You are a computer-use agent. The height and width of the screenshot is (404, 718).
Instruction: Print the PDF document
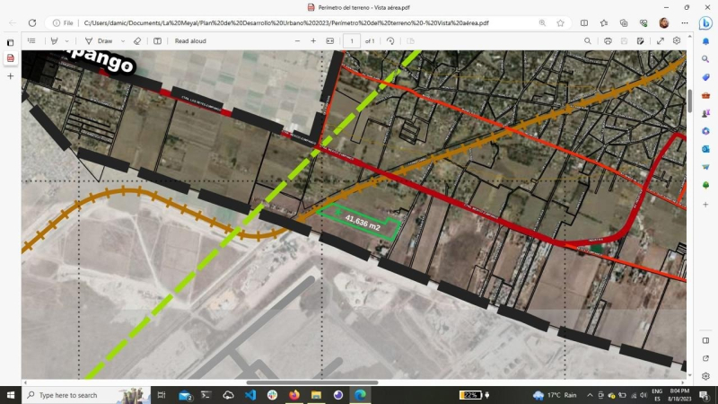click(x=608, y=40)
